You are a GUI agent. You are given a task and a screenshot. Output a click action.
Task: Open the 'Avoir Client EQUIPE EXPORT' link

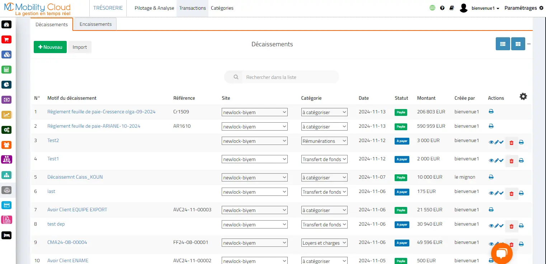click(x=77, y=209)
